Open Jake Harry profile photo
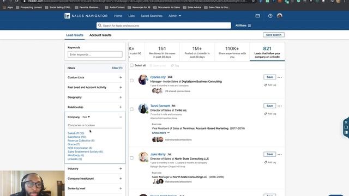The width and height of the screenshot is (349, 196). pyautogui.click(x=143, y=157)
